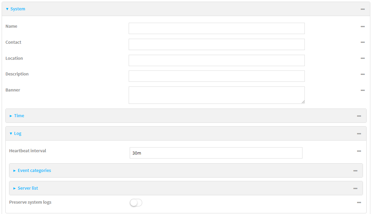Click the ellipsis icon next to Banner
Viewport: 372px width, 214px height.
[363, 90]
